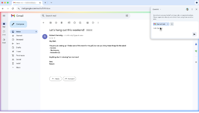Open the Drafts folder
Viewport: 199px width, 113px height.
click(x=18, y=48)
